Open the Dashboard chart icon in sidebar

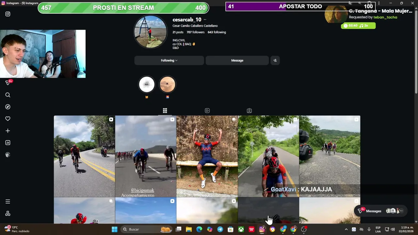(x=8, y=143)
